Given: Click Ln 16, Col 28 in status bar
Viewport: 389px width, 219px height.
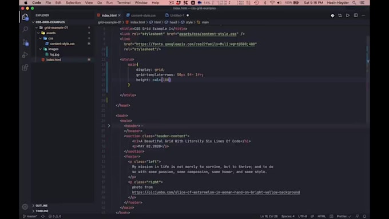Looking at the screenshot, I should (x=269, y=216).
